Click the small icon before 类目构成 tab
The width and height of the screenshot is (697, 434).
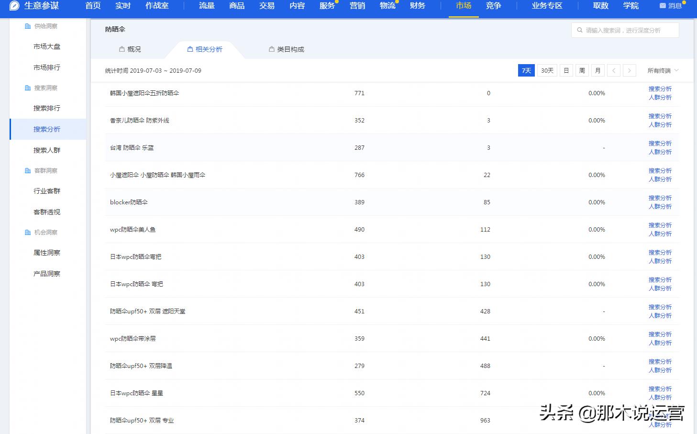(x=271, y=48)
